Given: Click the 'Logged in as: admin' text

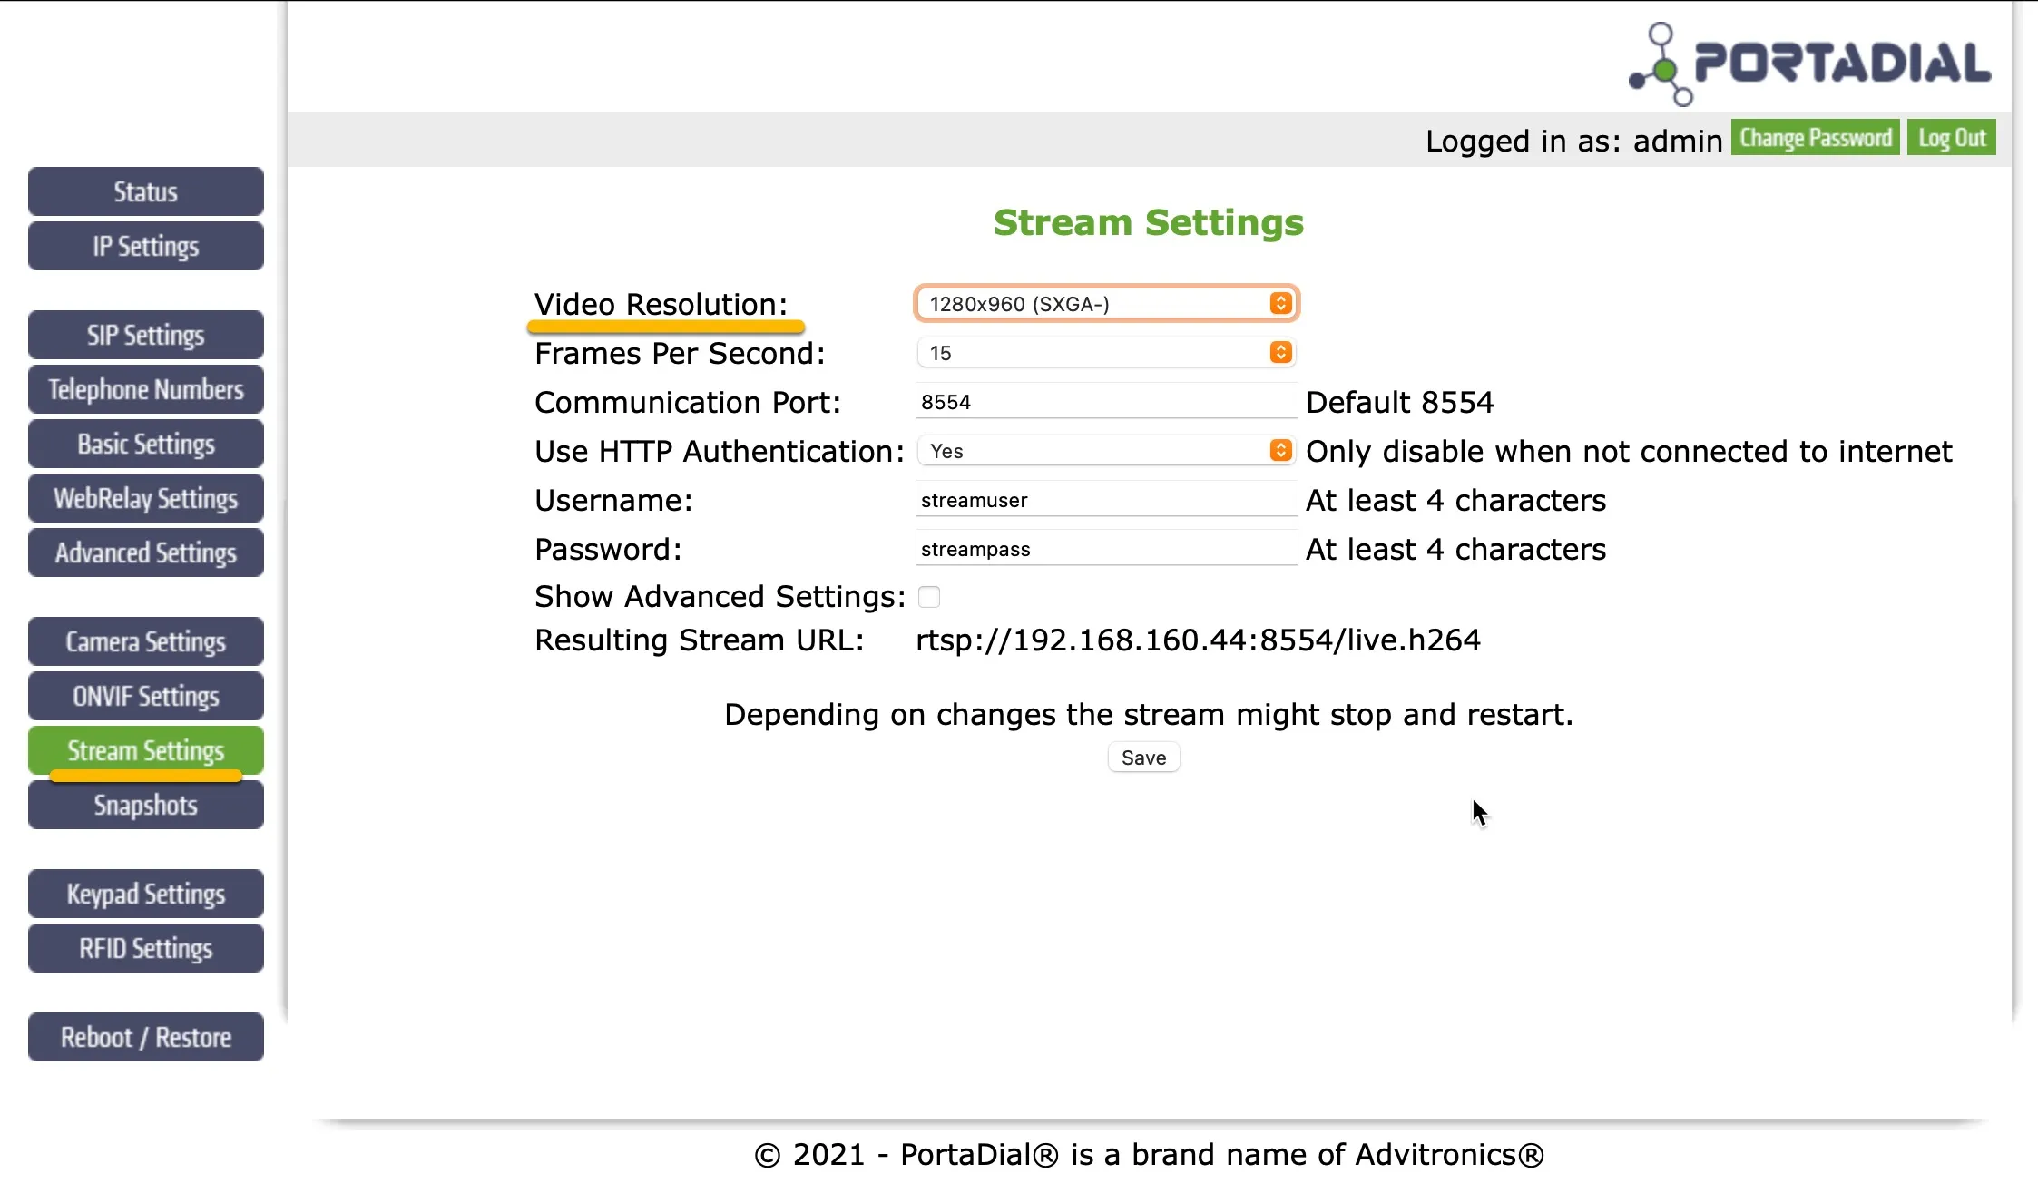Looking at the screenshot, I should coord(1573,141).
